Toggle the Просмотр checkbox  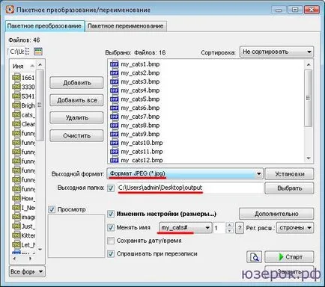click(52, 209)
